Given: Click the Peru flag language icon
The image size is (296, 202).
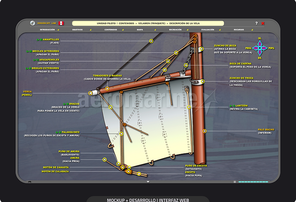Looking at the screenshot, I should point(61,23).
